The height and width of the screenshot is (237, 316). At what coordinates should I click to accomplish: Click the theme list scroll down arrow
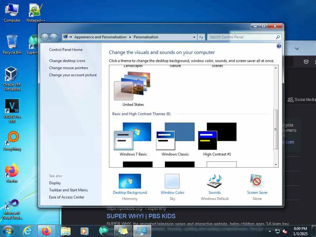point(276,165)
